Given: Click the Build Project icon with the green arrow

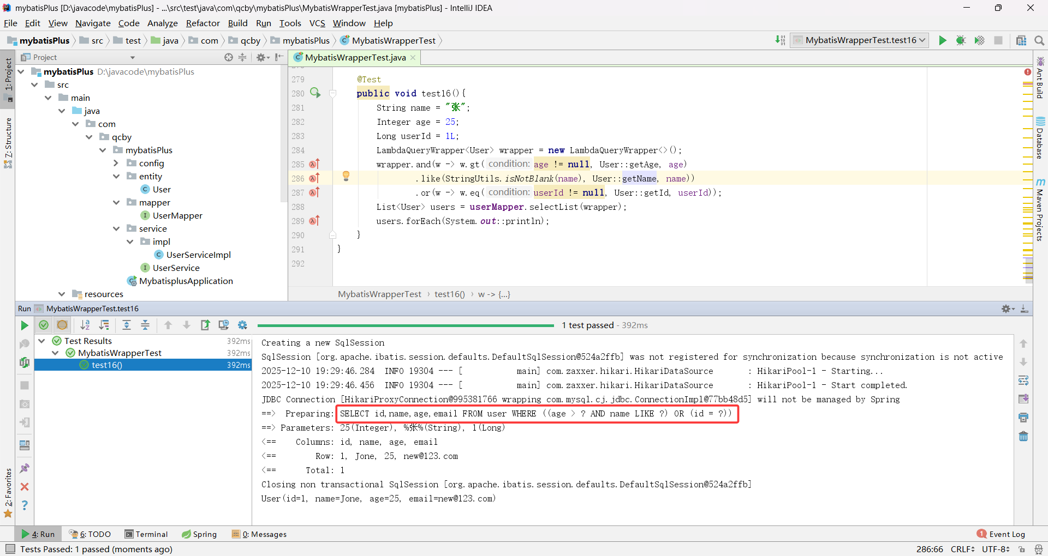Looking at the screenshot, I should pyautogui.click(x=780, y=40).
